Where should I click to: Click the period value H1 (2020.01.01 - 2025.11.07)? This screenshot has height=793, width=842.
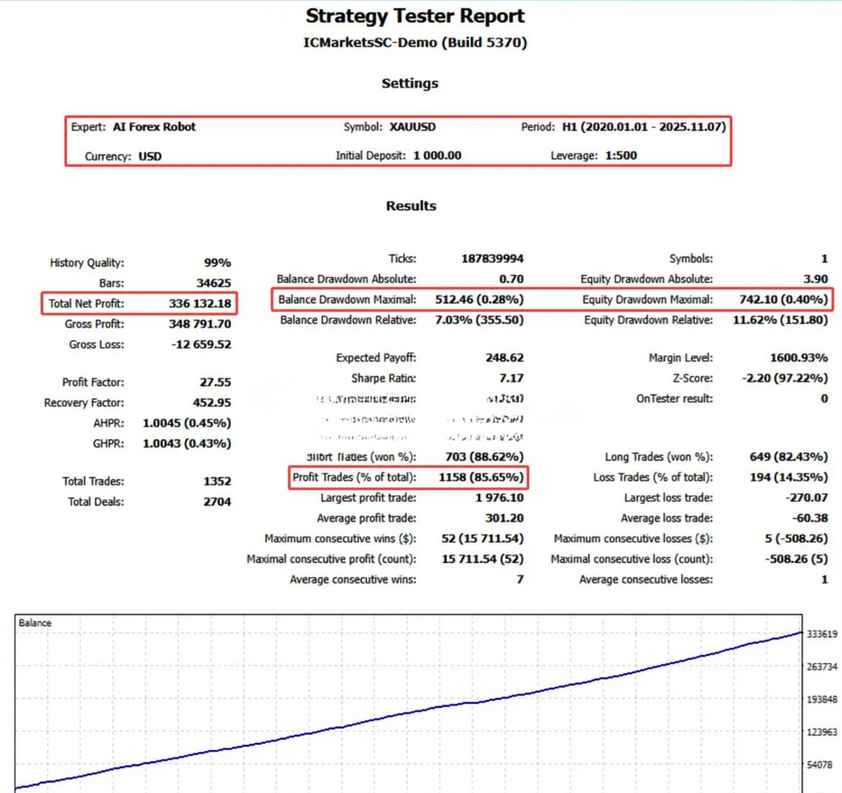[x=644, y=127]
